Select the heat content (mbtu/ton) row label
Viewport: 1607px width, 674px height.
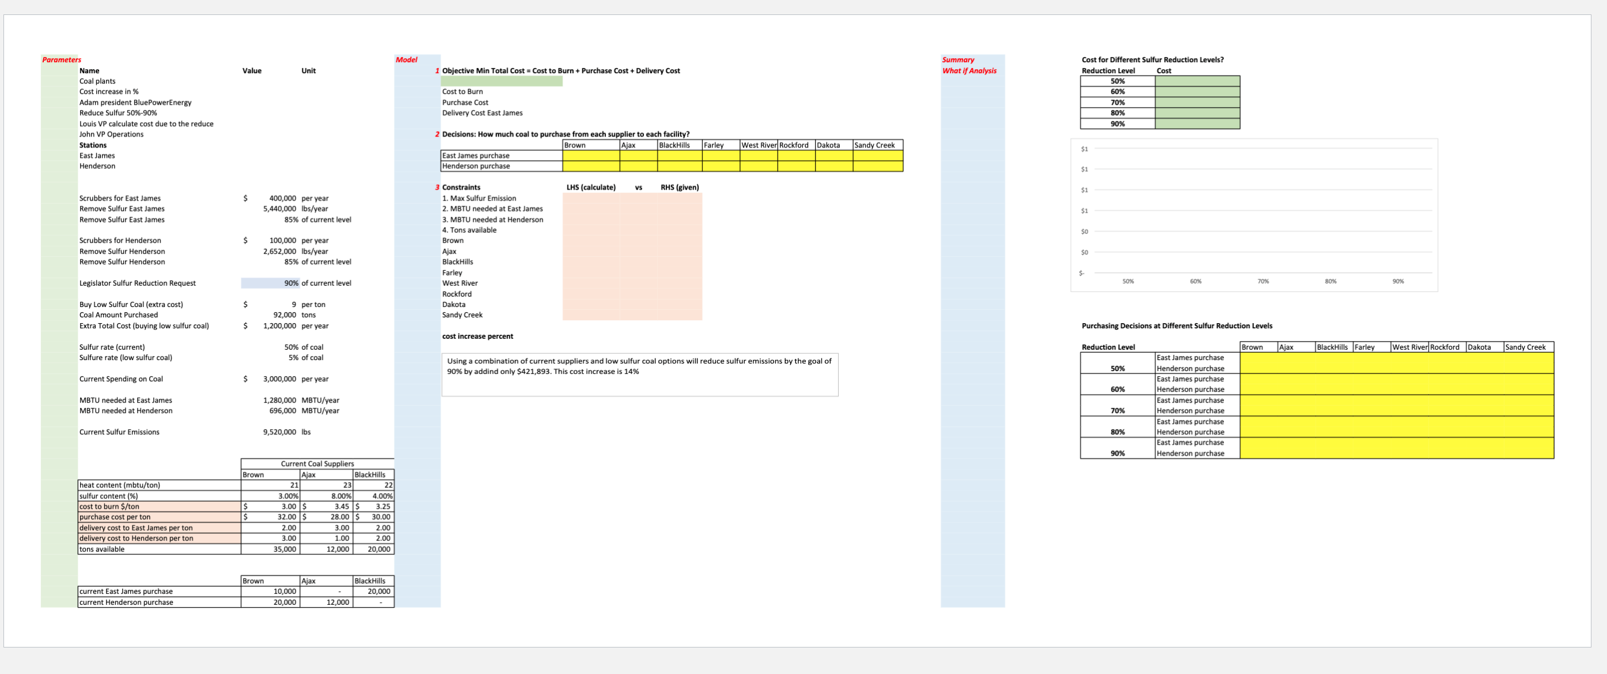(x=159, y=486)
